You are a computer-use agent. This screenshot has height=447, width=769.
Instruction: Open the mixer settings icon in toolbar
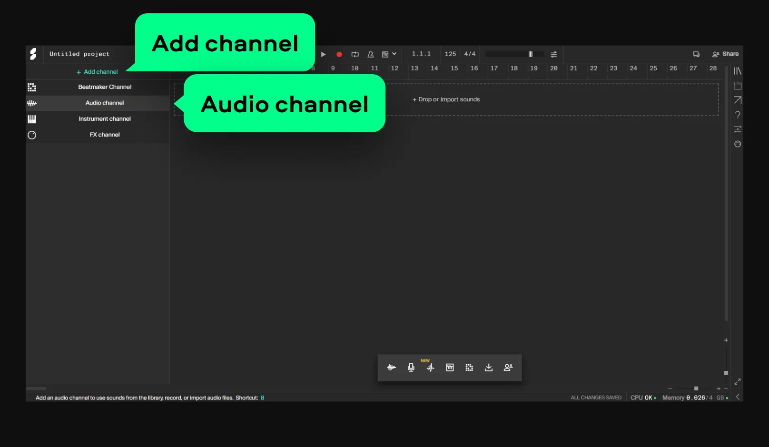pos(553,55)
